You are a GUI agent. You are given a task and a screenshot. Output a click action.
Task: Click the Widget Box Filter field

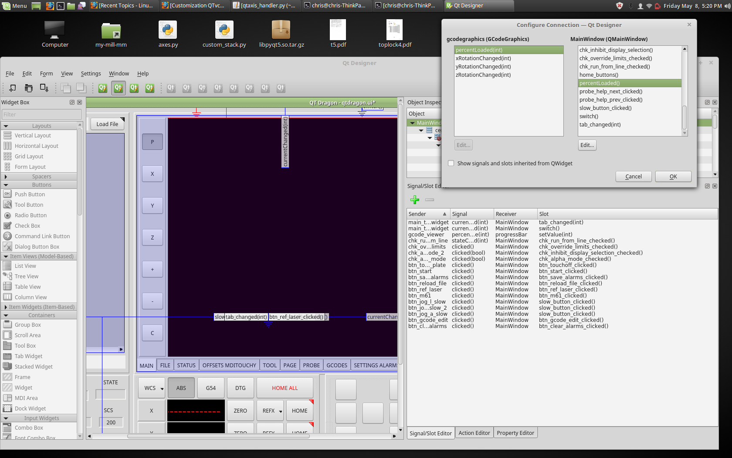tap(41, 115)
